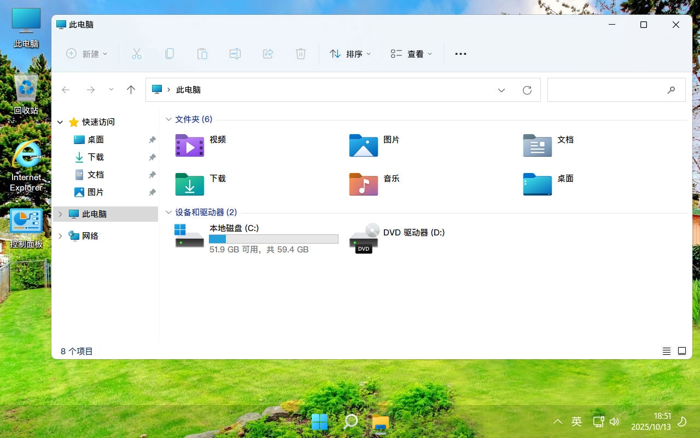Viewport: 700px width, 438px height.
Task: Open Internet Explorer from the desktop
Action: (x=26, y=155)
